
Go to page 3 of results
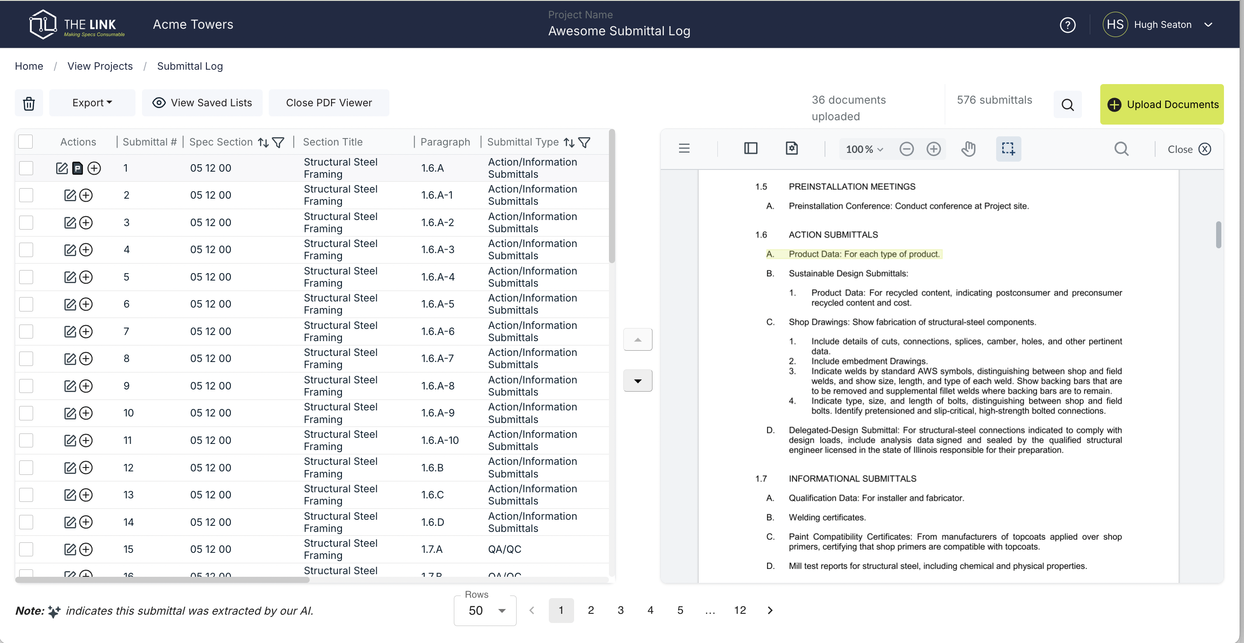(x=621, y=610)
